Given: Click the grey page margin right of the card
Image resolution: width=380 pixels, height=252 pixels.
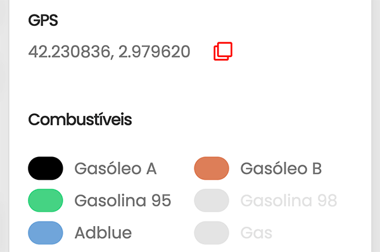Looking at the screenshot, I should (x=376, y=126).
